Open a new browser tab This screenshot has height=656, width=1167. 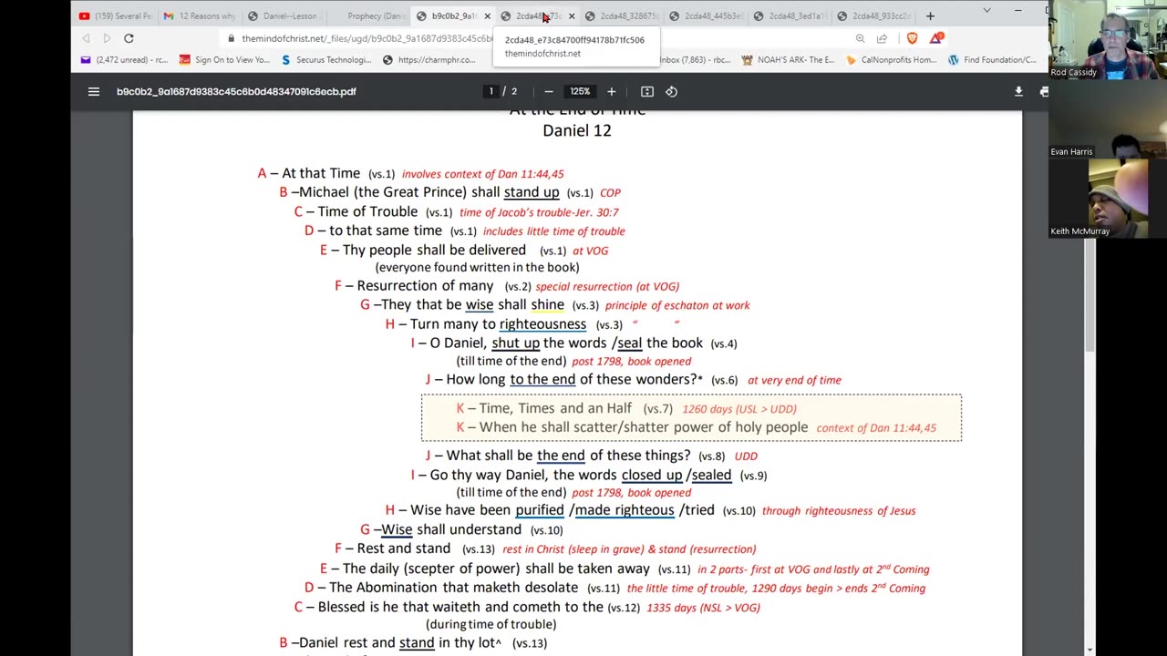coord(930,15)
